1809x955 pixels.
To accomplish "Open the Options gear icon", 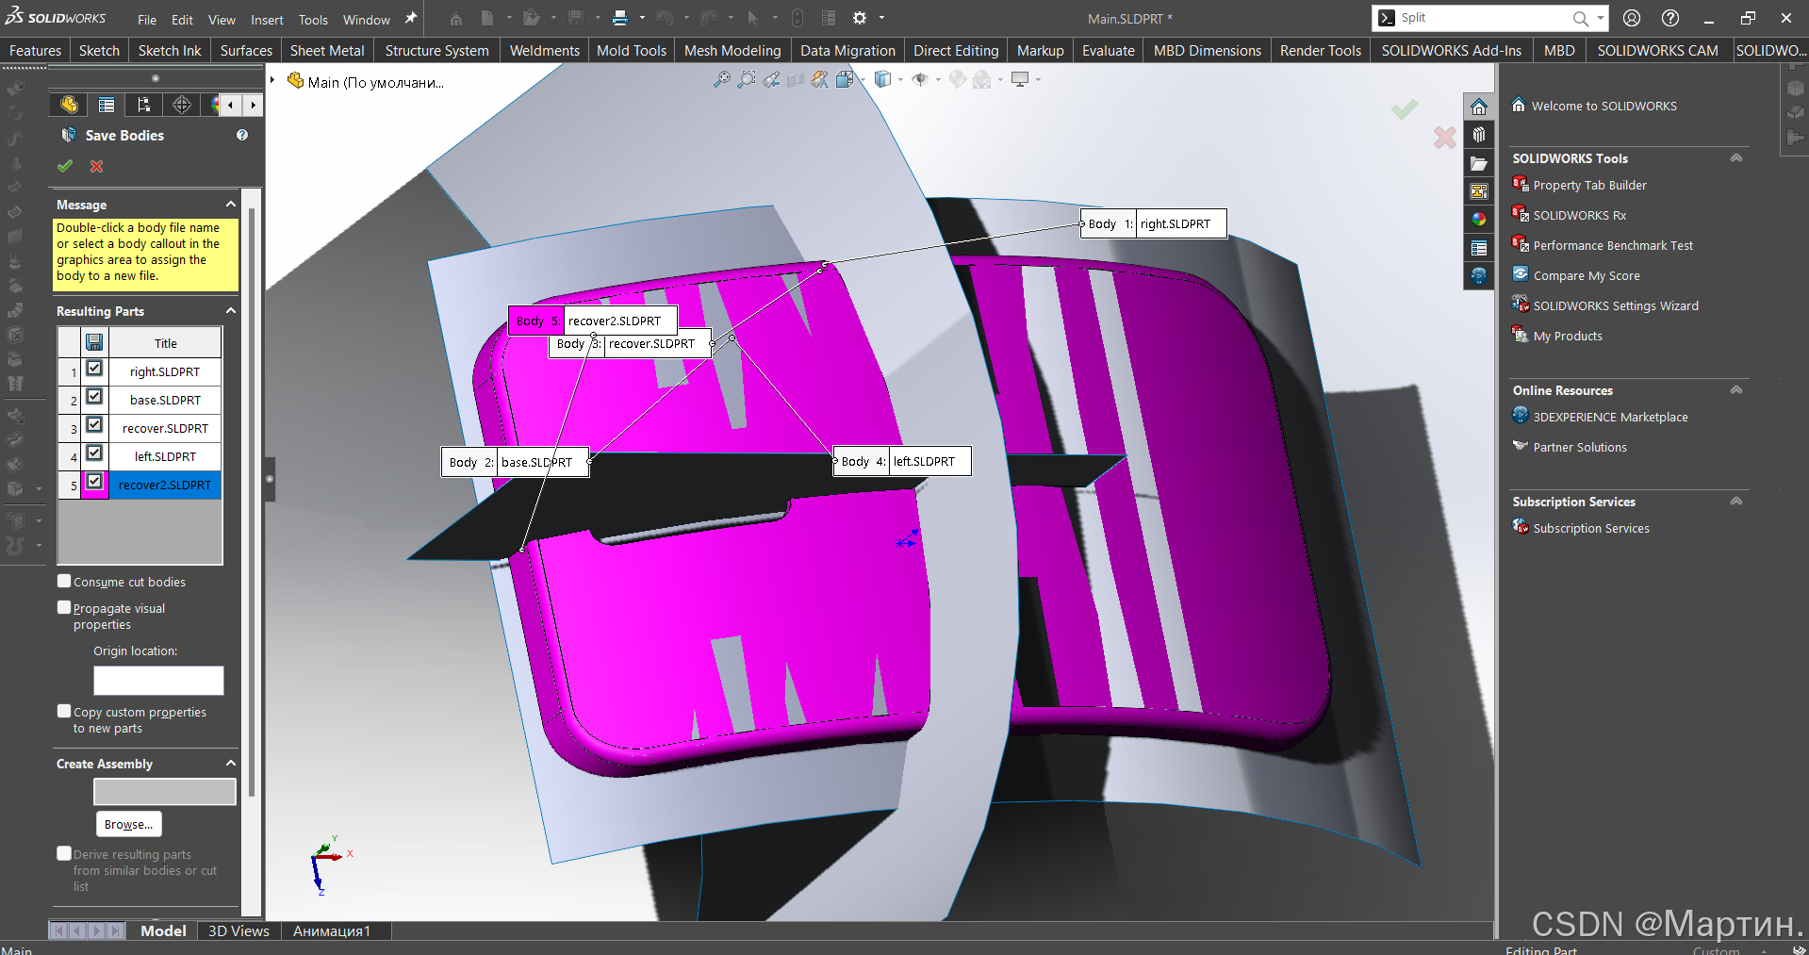I will point(860,18).
